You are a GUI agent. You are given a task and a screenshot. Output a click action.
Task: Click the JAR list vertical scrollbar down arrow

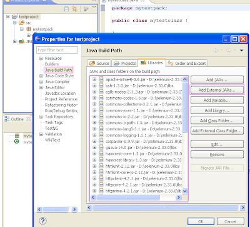[x=184, y=191]
